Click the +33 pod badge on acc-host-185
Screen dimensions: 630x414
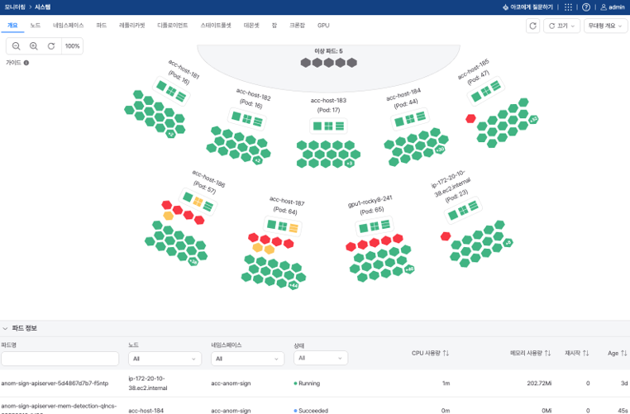[x=533, y=119]
